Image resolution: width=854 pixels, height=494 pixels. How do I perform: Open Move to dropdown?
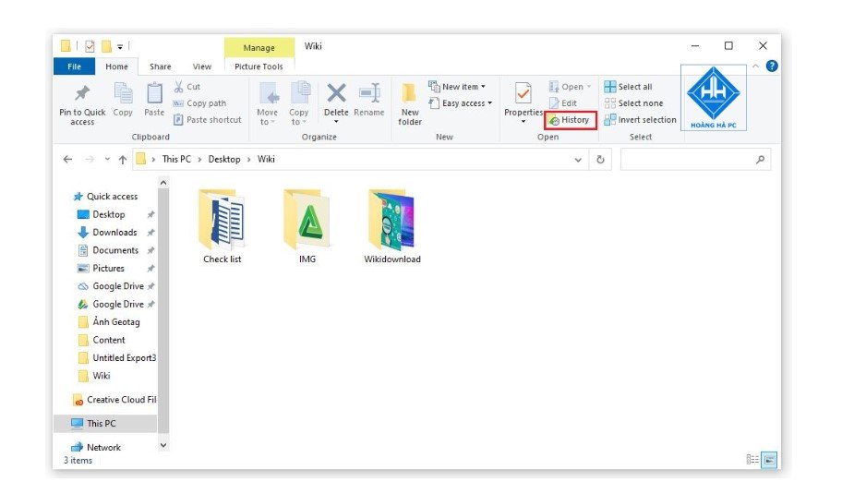(x=268, y=102)
